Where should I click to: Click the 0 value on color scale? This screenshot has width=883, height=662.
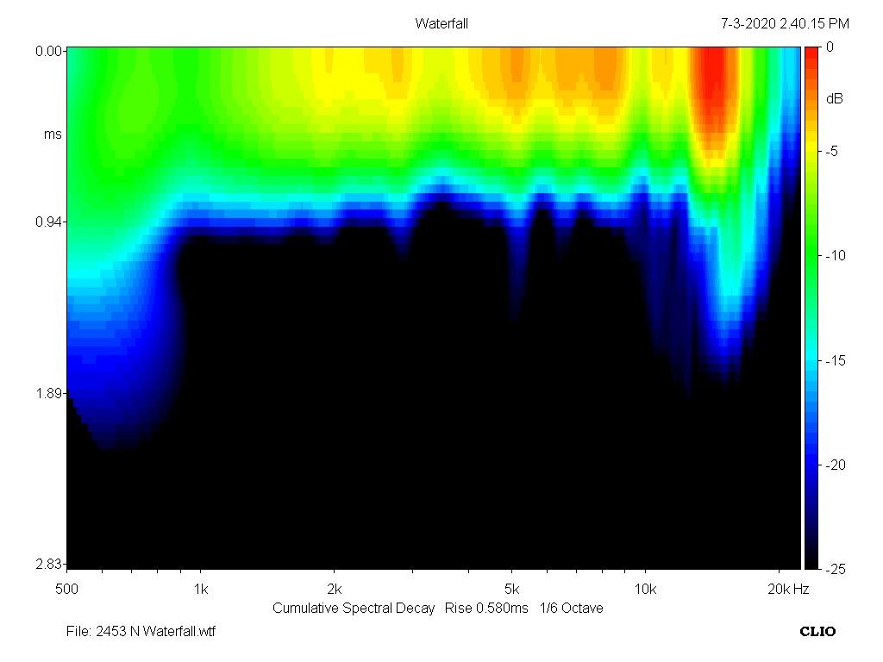click(x=830, y=47)
